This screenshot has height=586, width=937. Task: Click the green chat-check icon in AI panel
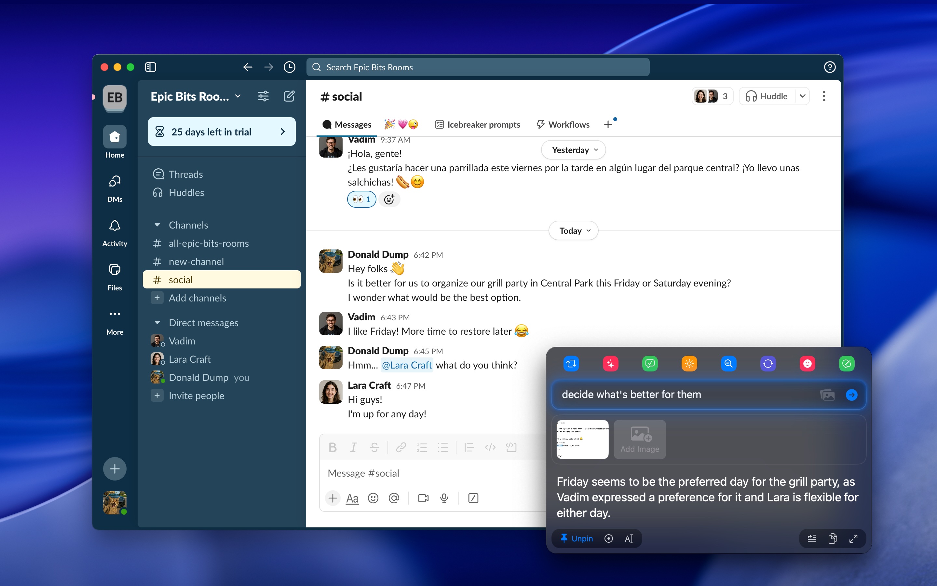pos(650,364)
